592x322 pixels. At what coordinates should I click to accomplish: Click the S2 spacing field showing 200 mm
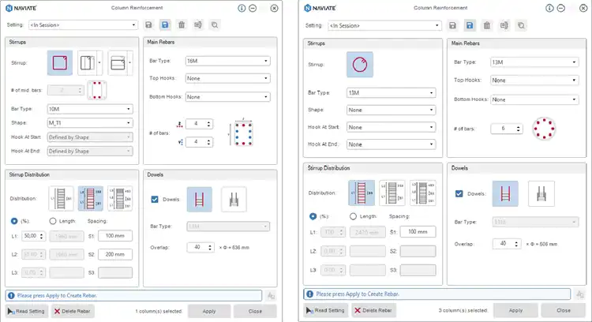(x=116, y=254)
